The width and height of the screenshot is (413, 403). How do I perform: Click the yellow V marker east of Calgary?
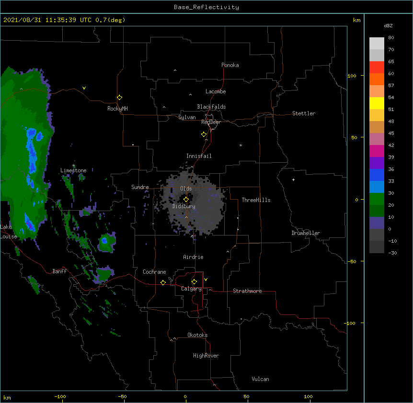tap(206, 280)
